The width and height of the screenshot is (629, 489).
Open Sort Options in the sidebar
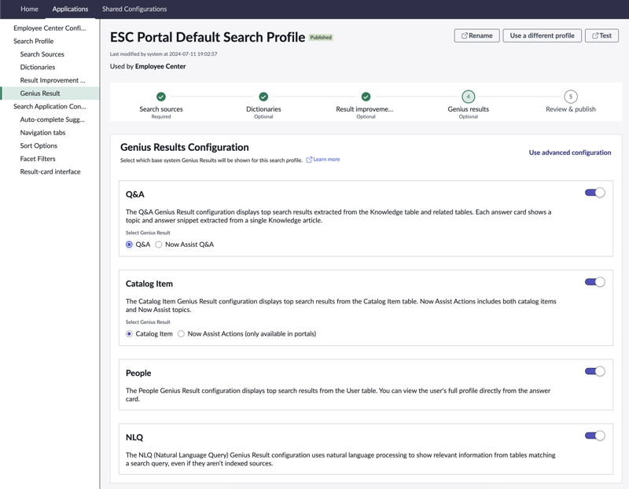[x=39, y=145]
